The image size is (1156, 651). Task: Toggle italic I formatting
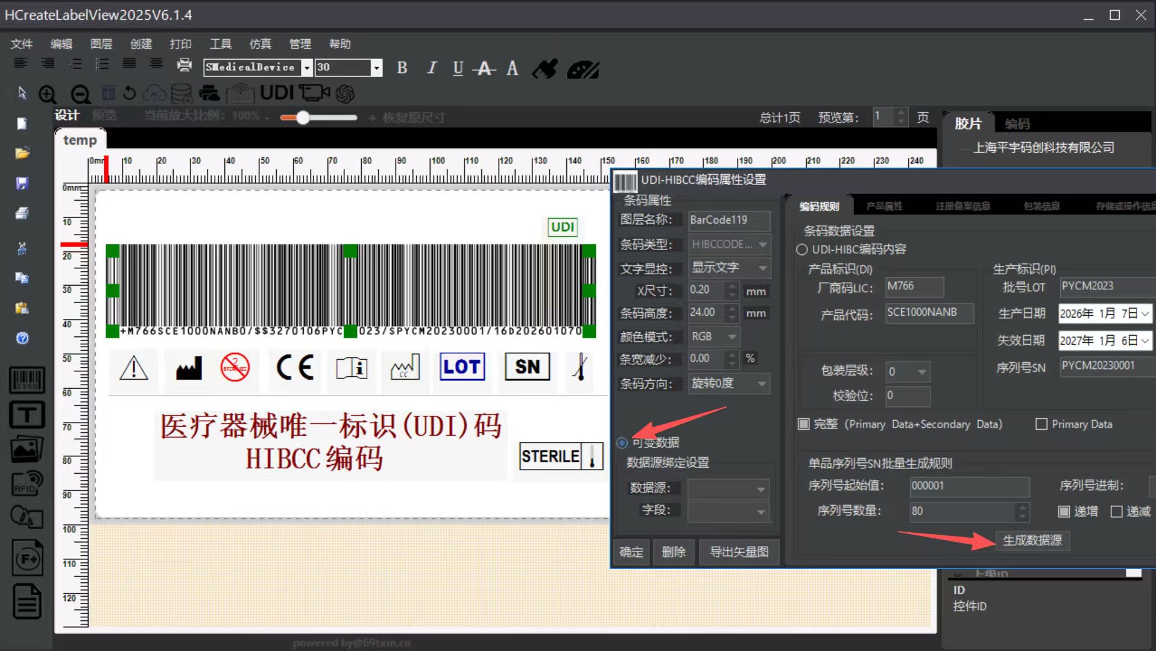click(x=431, y=68)
